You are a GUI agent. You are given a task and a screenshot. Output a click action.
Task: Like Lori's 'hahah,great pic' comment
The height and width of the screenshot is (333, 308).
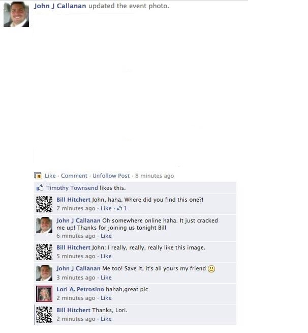tap(106, 298)
